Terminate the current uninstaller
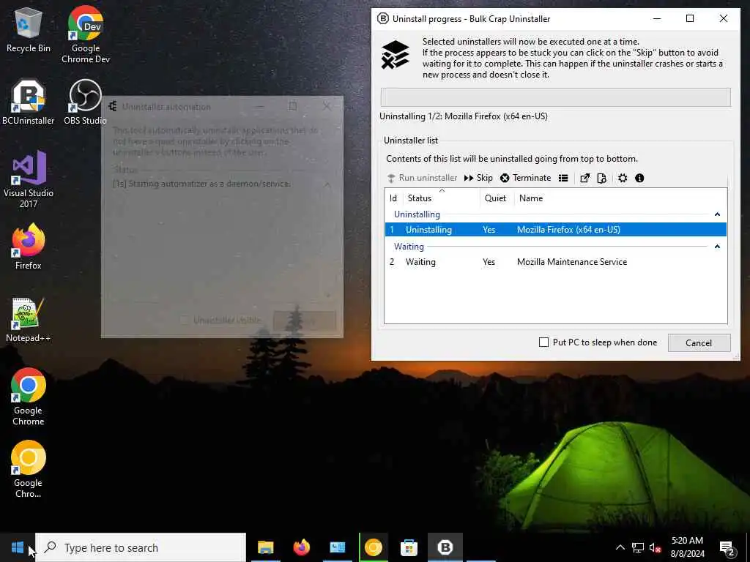 coord(526,178)
